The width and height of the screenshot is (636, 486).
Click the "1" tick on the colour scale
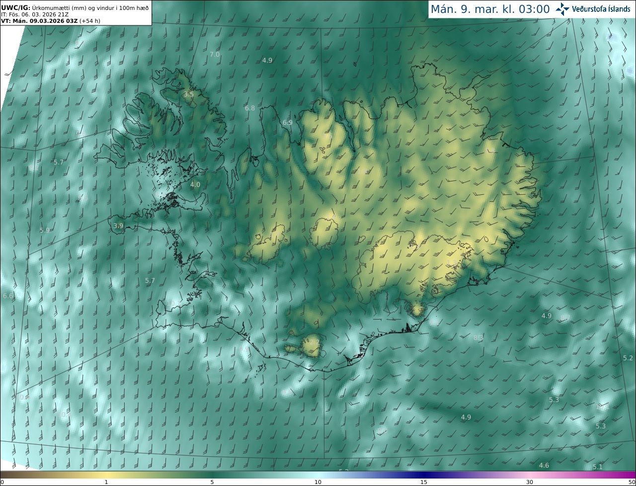tap(106, 482)
